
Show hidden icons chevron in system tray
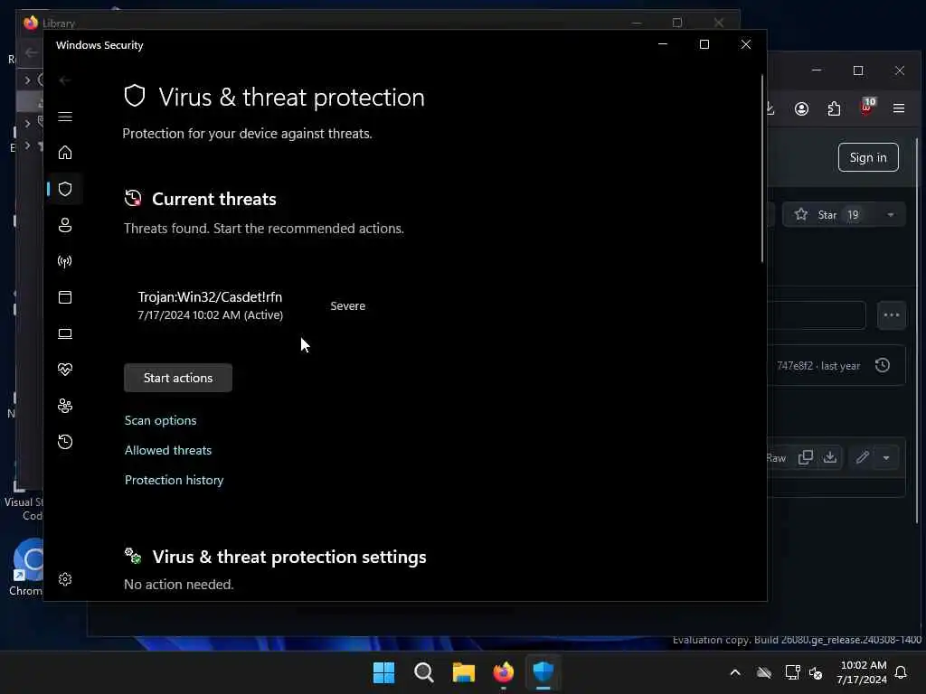pos(735,672)
